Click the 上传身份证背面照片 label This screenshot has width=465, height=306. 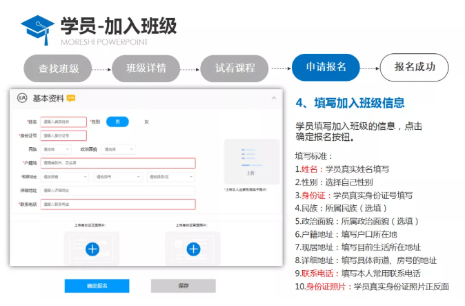(x=192, y=225)
